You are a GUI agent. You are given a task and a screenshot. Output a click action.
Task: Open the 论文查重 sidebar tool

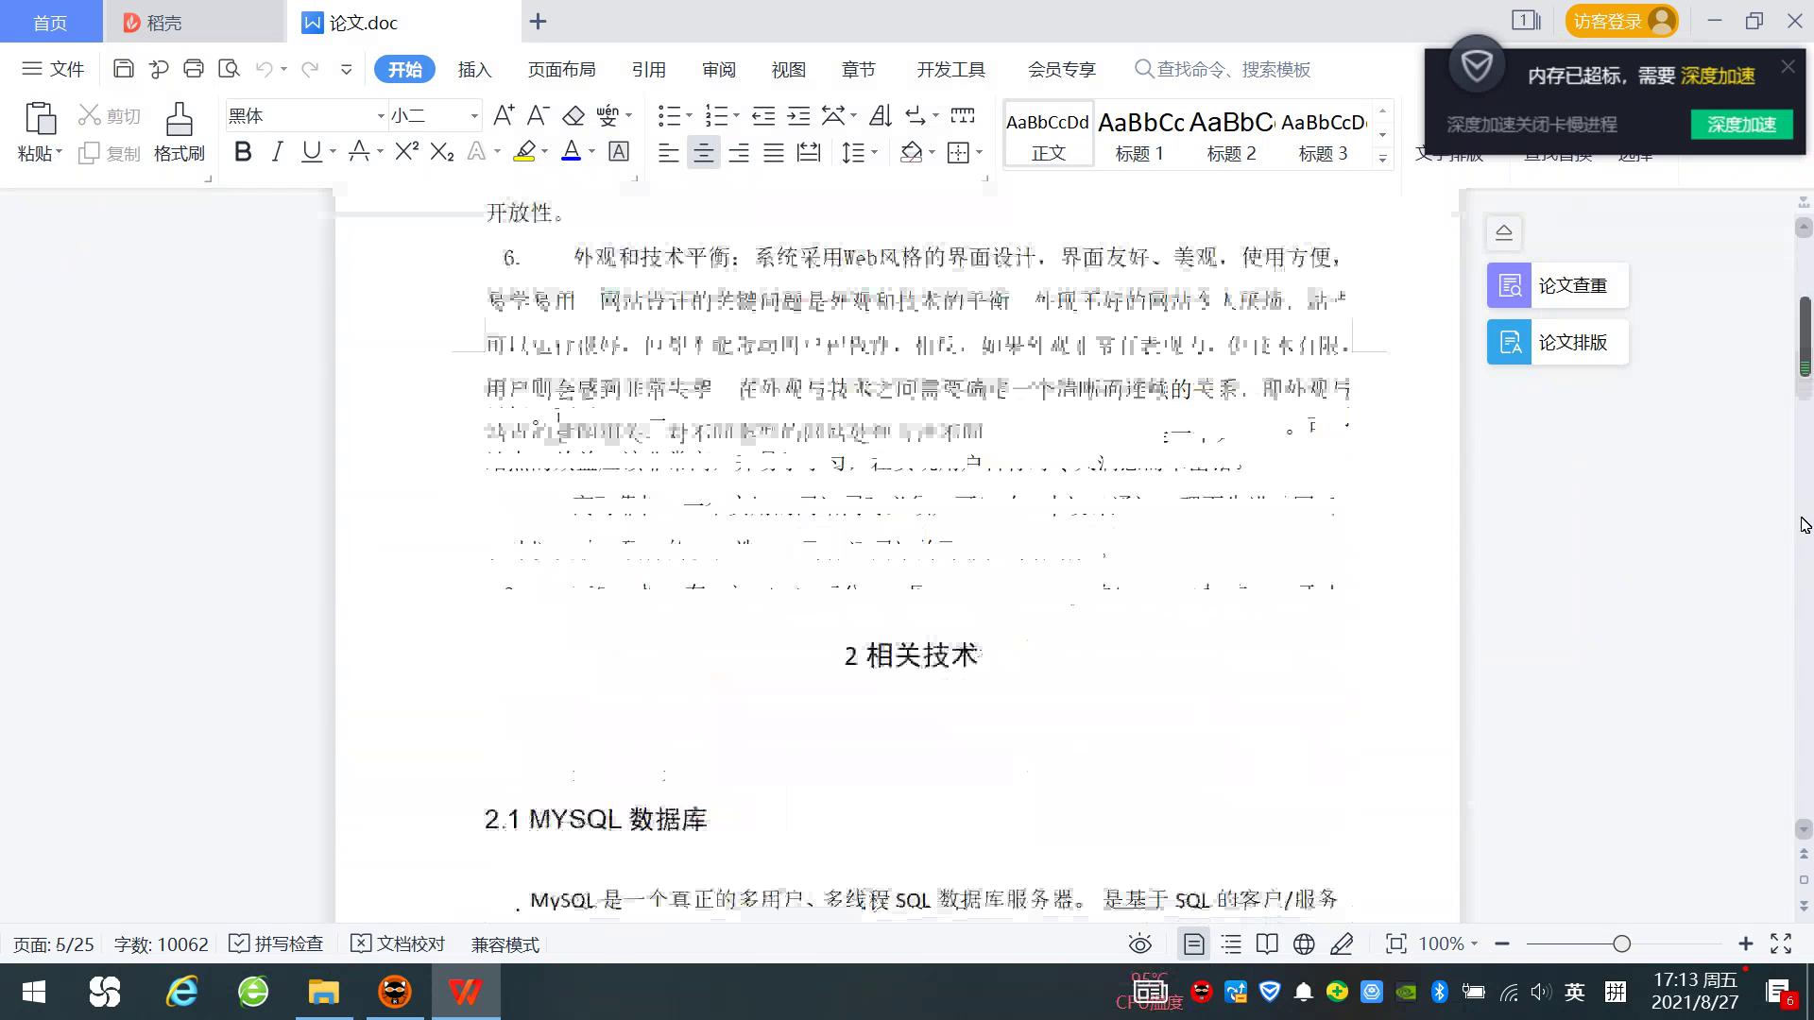click(x=1557, y=285)
